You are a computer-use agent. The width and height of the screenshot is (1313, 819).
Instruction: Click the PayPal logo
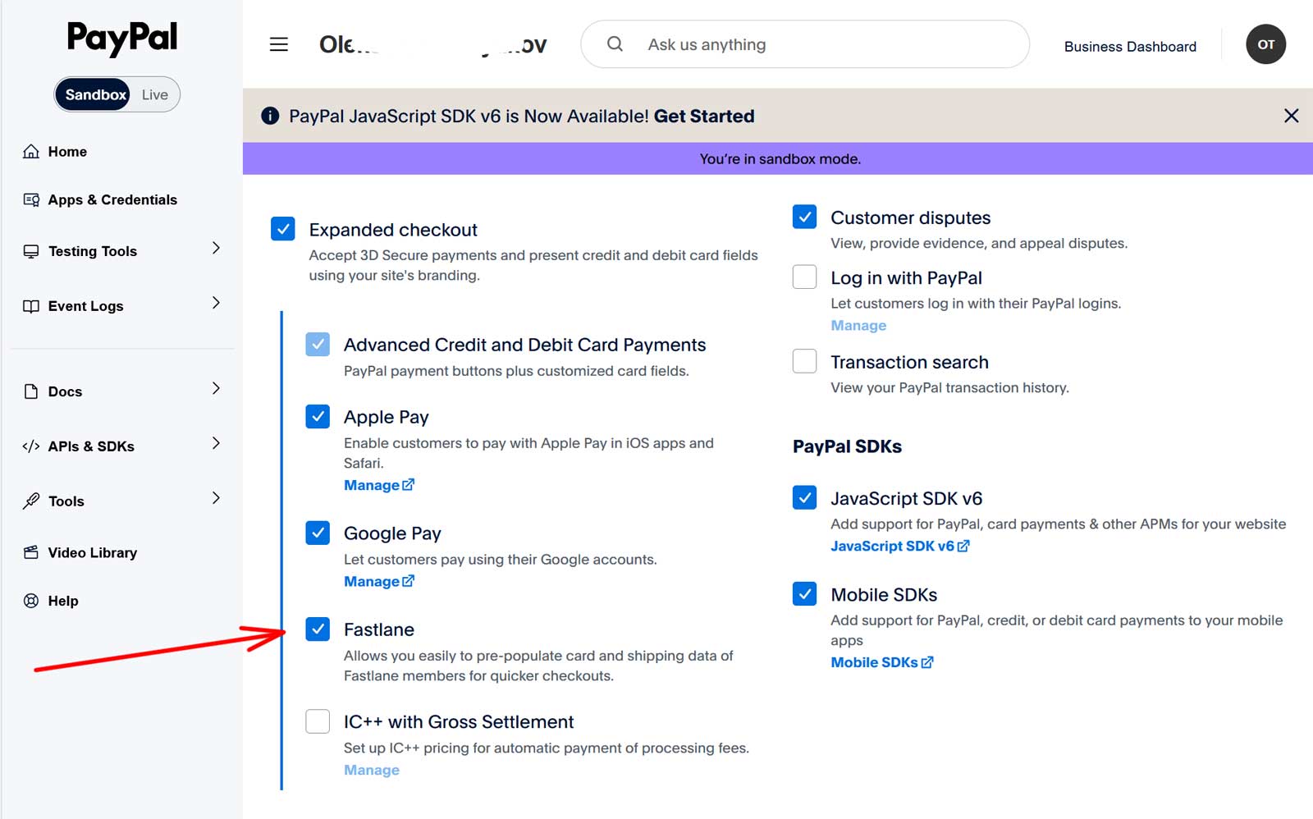121,38
